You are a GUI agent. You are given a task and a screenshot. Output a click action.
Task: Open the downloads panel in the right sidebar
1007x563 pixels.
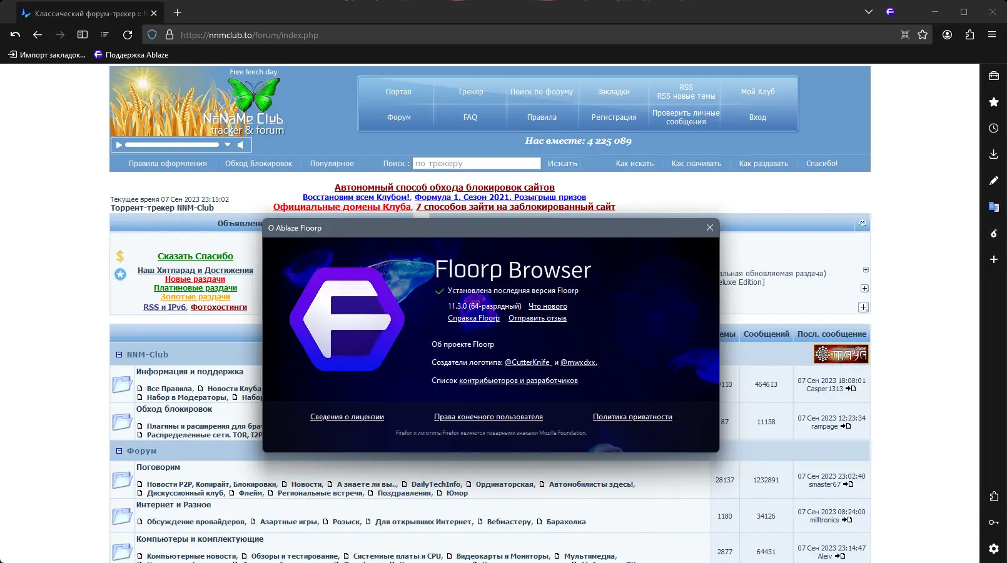pyautogui.click(x=994, y=154)
